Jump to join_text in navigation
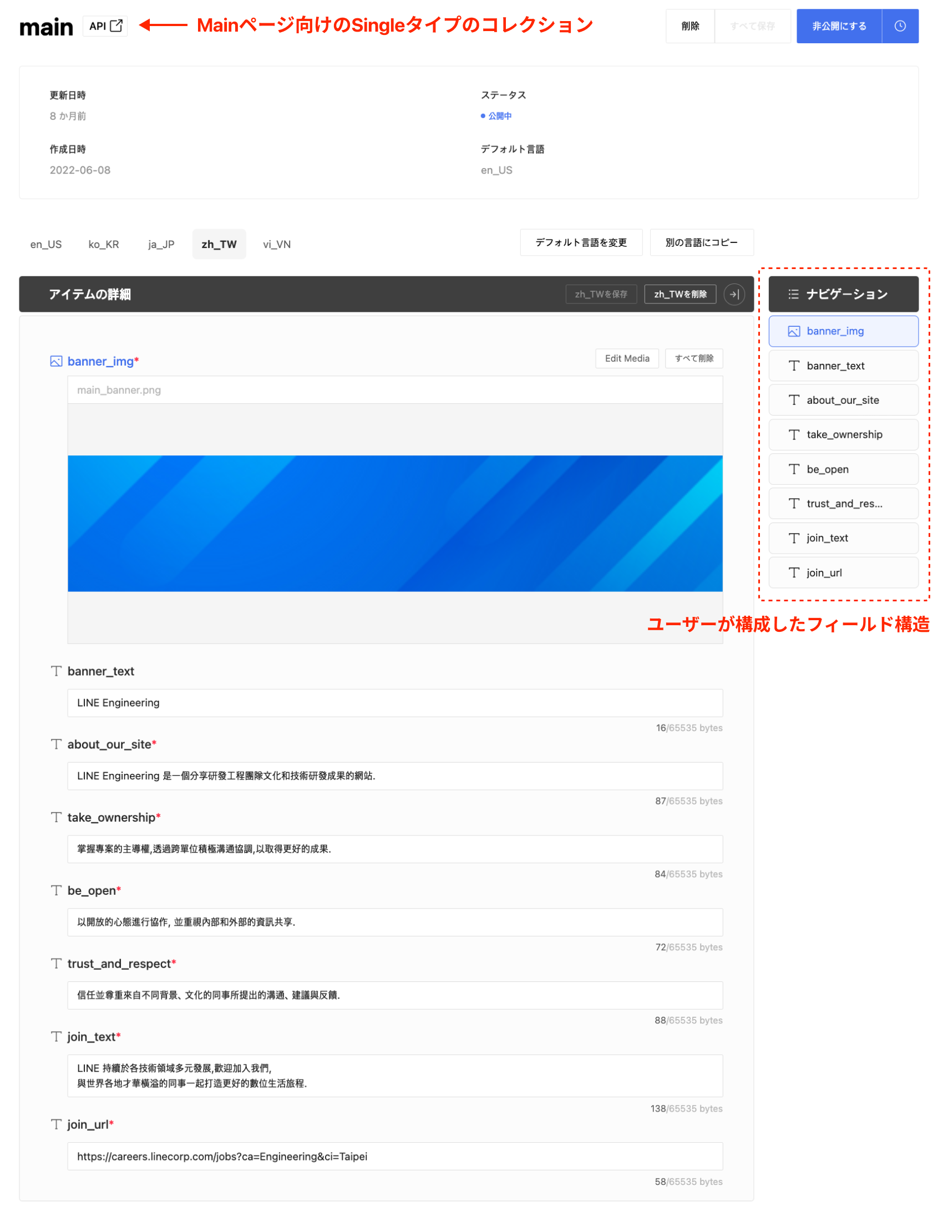 [843, 539]
